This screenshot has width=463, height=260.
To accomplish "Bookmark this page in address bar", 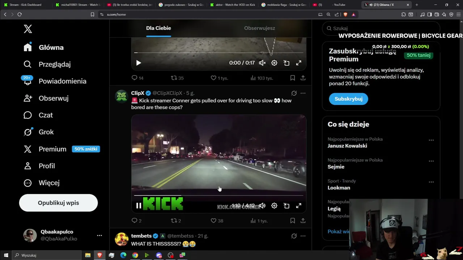I will coord(92,14).
